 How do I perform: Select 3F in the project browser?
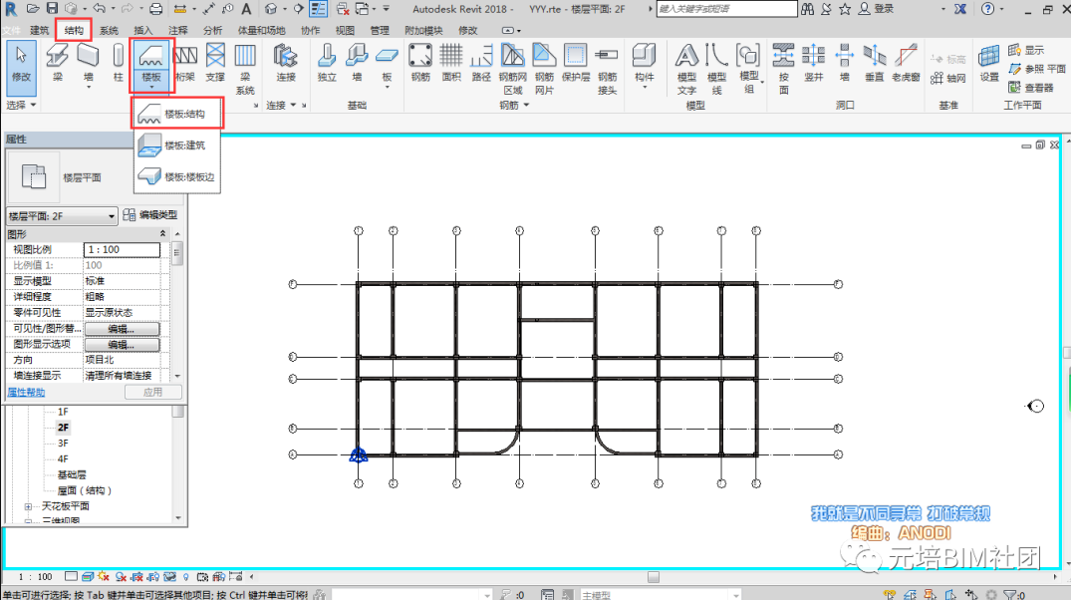pyautogui.click(x=63, y=443)
